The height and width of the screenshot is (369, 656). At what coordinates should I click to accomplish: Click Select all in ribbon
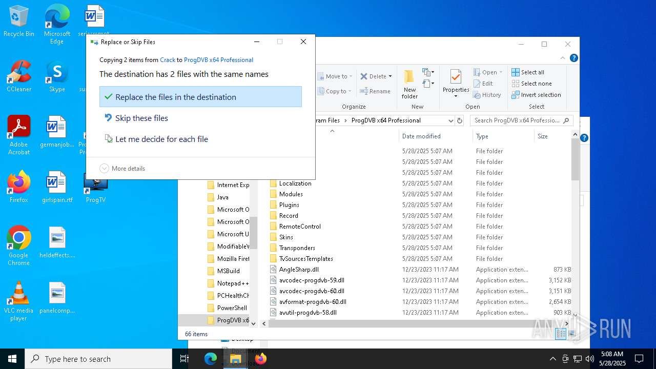pyautogui.click(x=528, y=72)
